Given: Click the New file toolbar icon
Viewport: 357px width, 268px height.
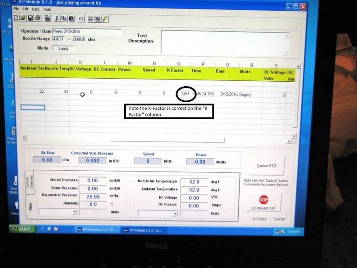Looking at the screenshot, I should pyautogui.click(x=16, y=18).
